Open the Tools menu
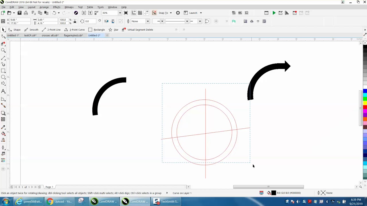This screenshot has height=206, width=367. [100, 7]
